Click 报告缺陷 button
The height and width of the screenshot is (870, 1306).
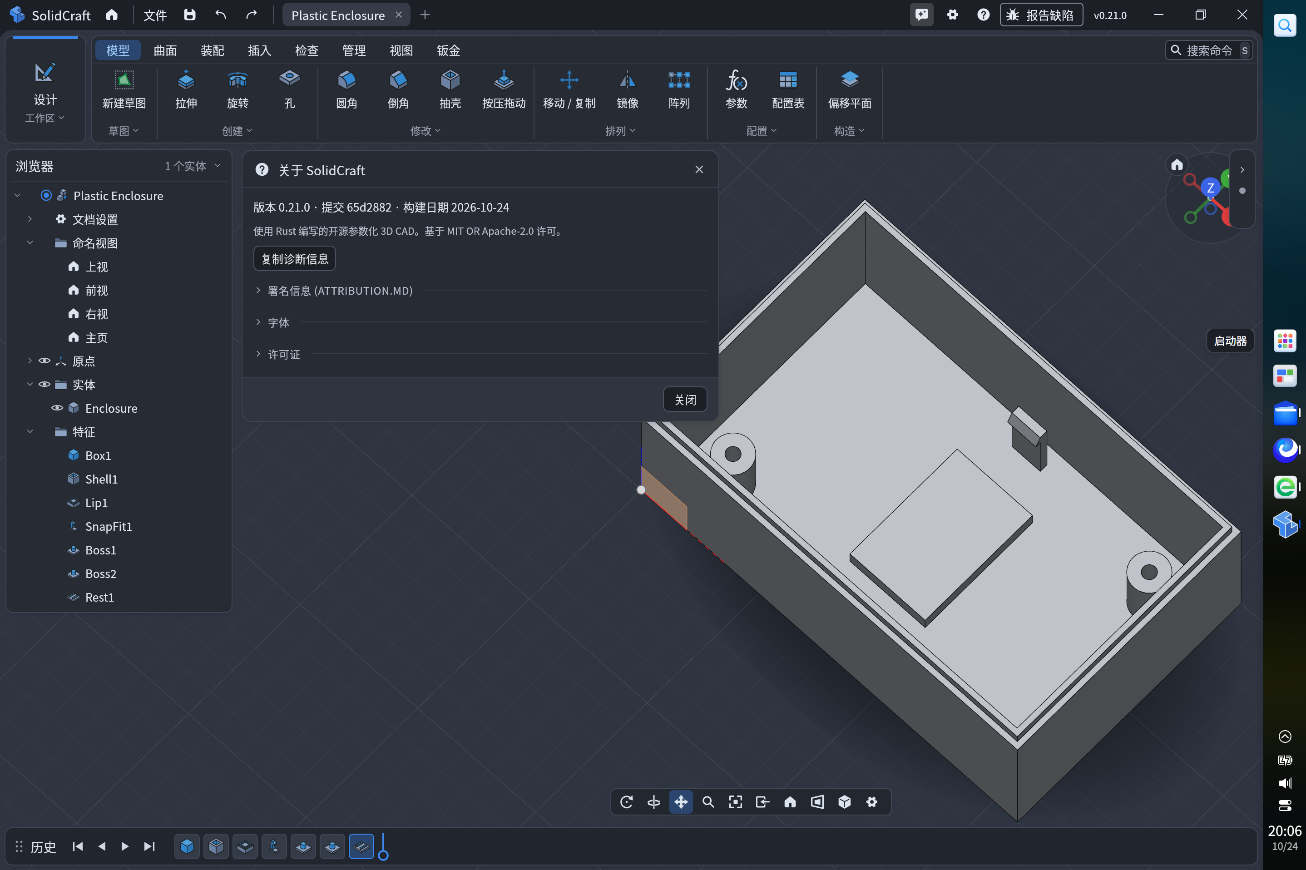coord(1041,15)
